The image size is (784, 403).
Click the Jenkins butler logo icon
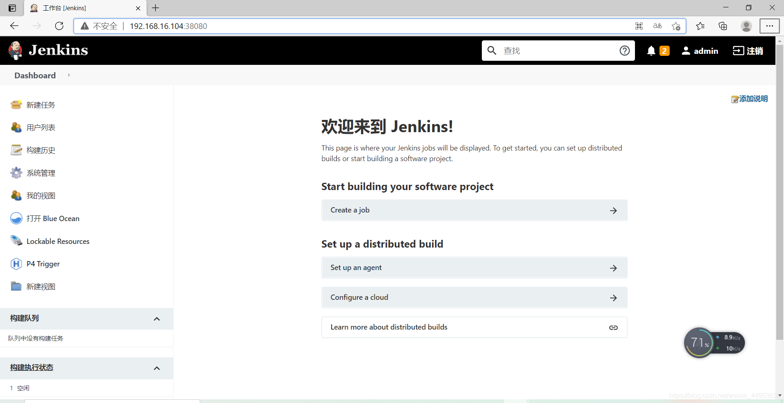coord(16,50)
